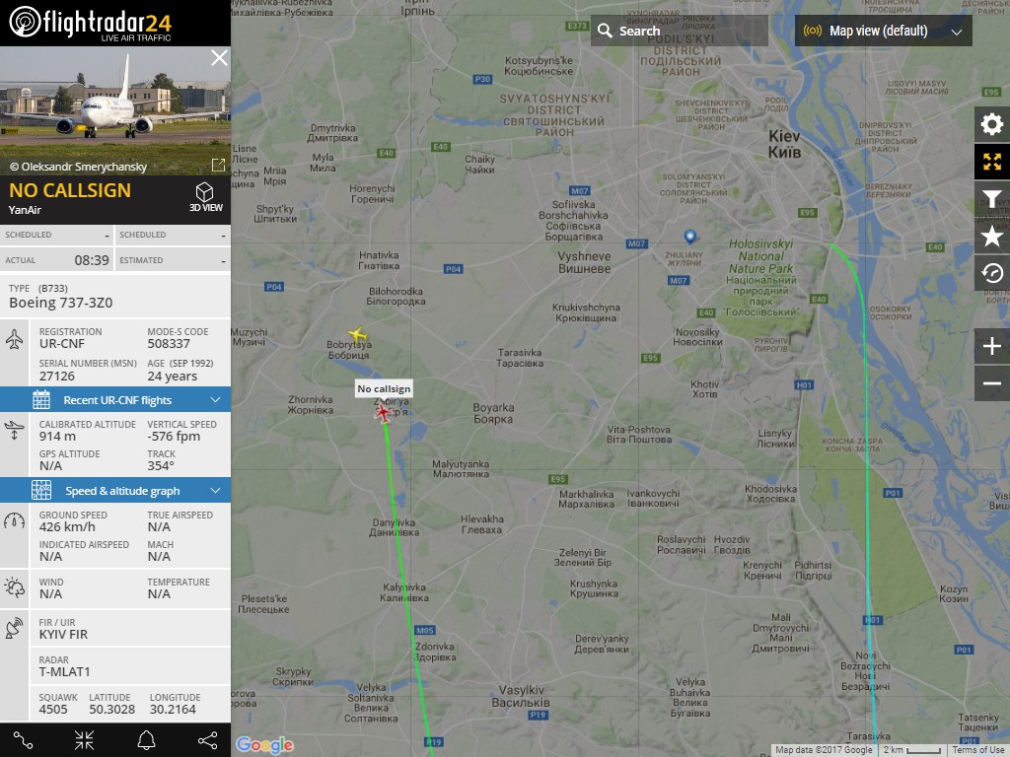Open the Map view (default) dropdown
Image resolution: width=1010 pixels, height=757 pixels.
point(883,31)
